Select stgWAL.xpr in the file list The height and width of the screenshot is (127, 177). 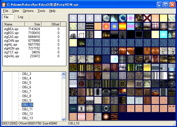(x=12, y=56)
